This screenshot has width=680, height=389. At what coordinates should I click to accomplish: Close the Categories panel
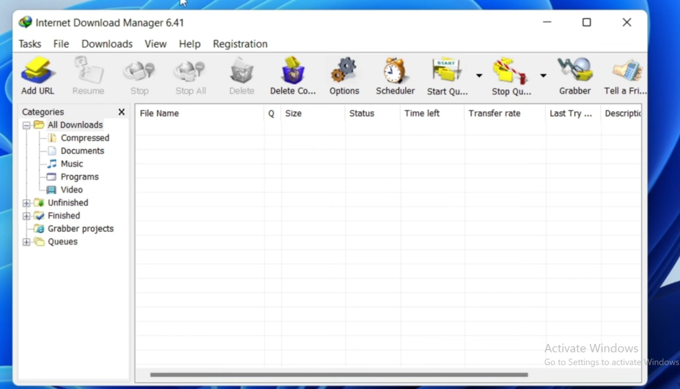[x=122, y=112]
